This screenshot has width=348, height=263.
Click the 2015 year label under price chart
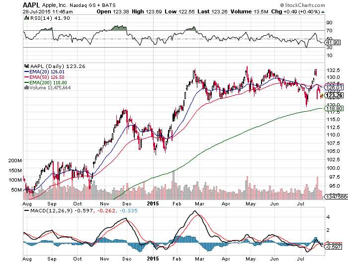(x=153, y=203)
